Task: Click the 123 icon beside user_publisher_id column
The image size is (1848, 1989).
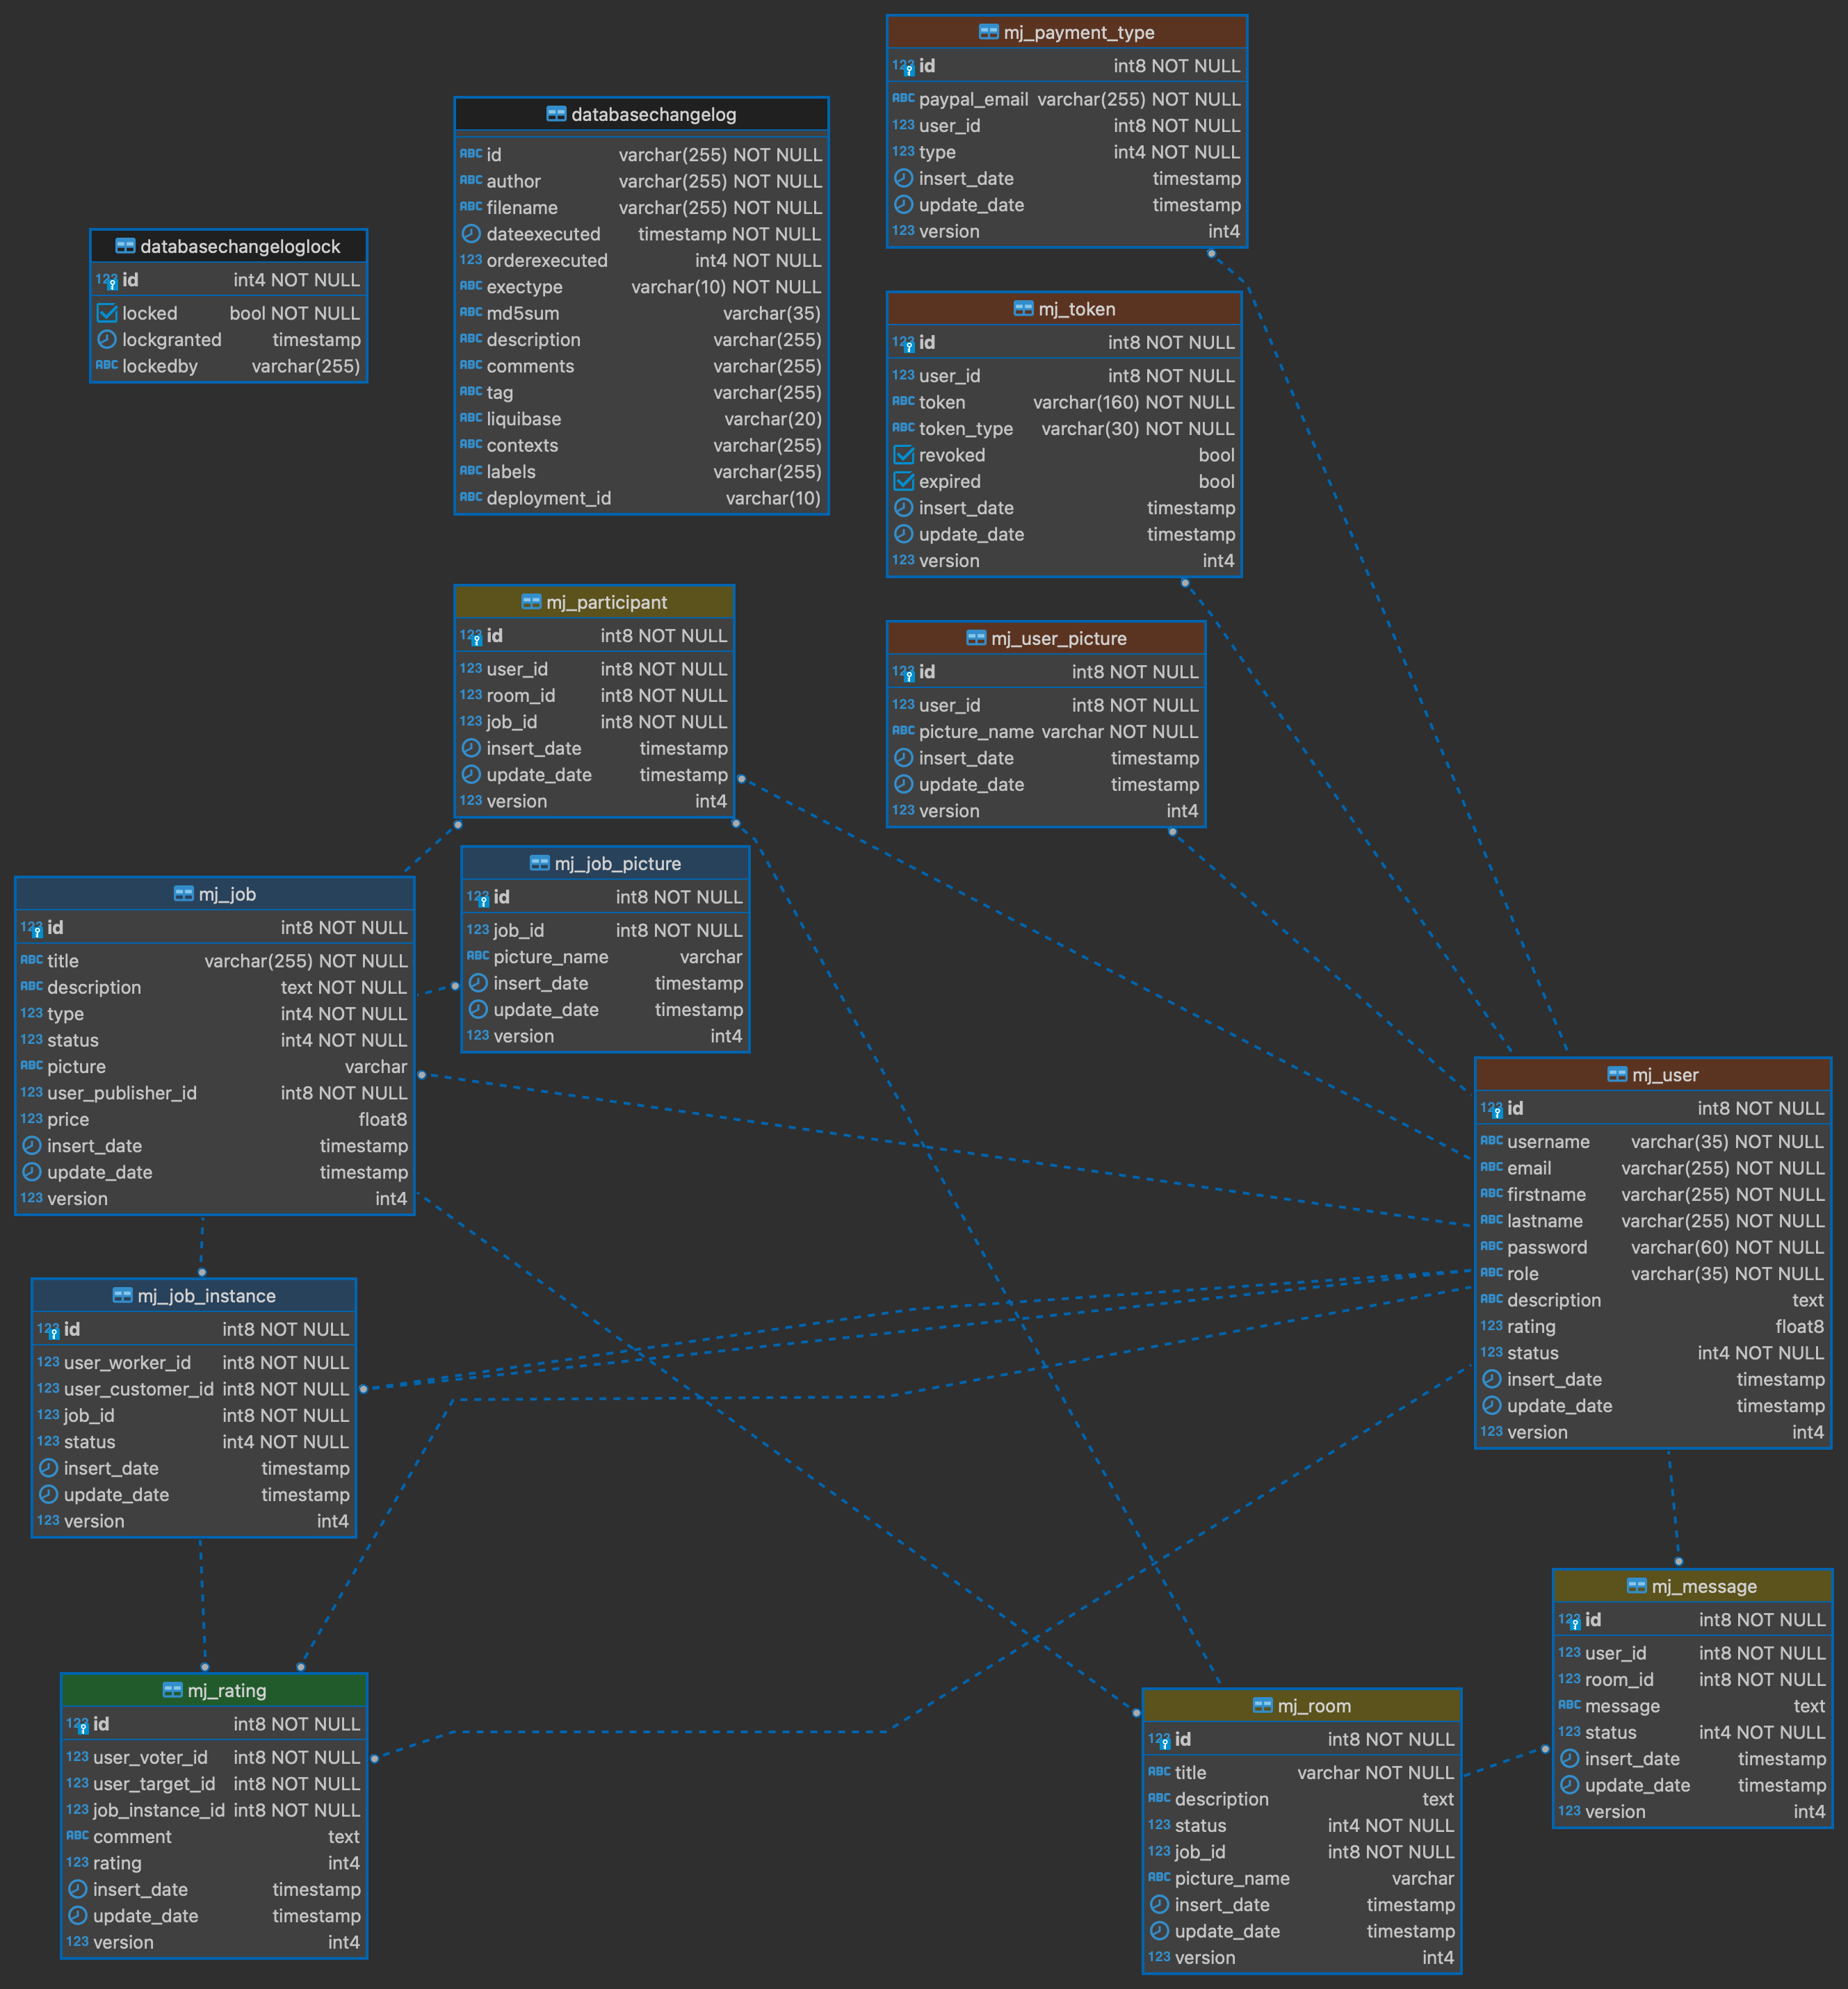Action: [32, 1092]
